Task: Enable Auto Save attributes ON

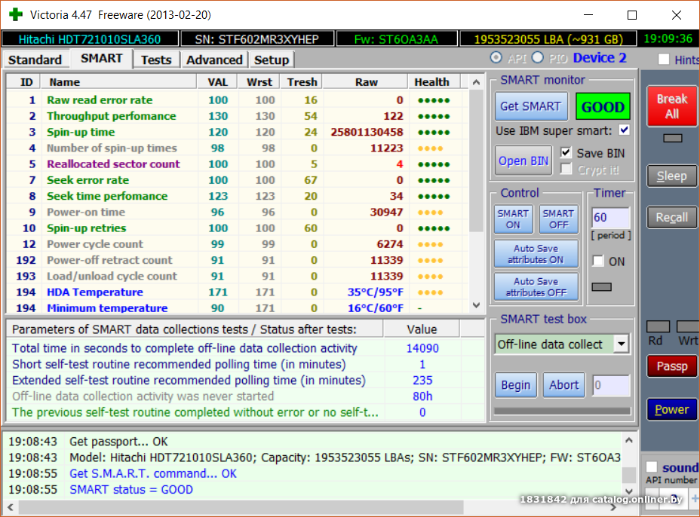Action: point(536,254)
